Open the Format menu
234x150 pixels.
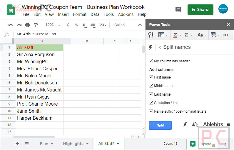tap(80, 14)
